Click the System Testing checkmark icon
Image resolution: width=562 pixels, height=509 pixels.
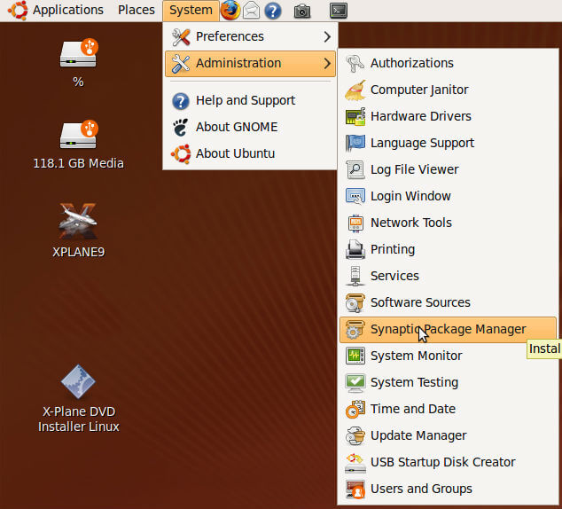click(x=355, y=382)
